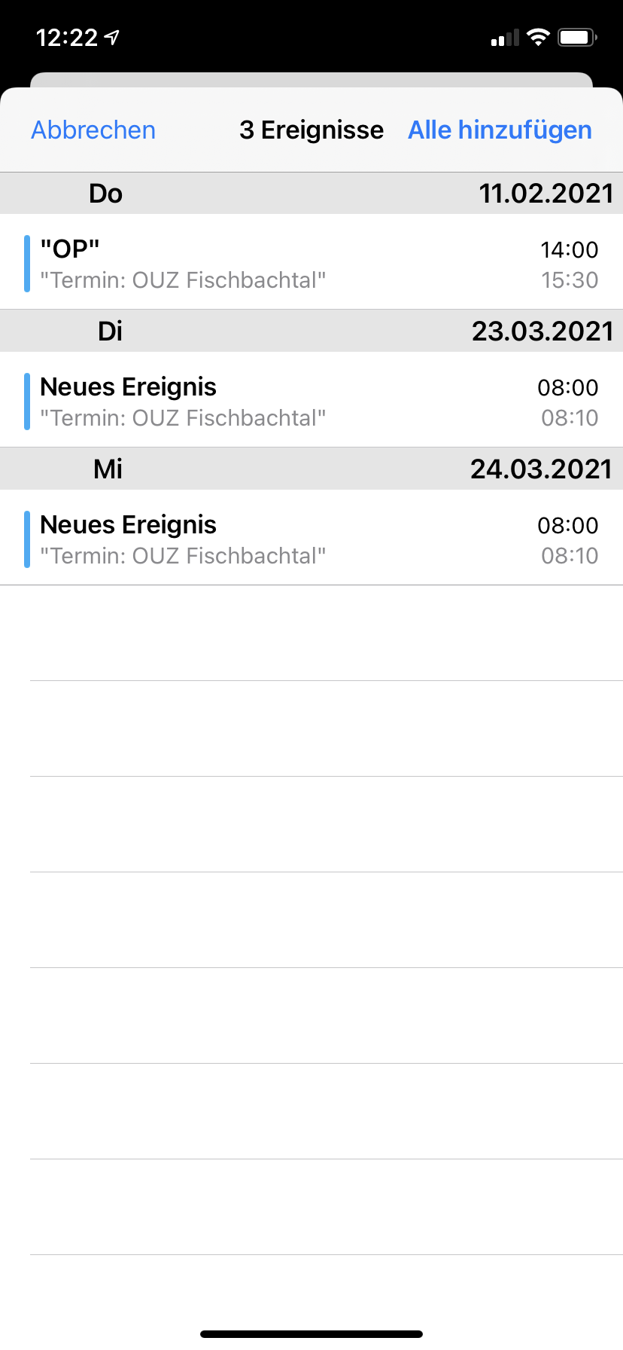Tap the blue color bar of the Wednesday event
The width and height of the screenshot is (623, 1350).
27,539
